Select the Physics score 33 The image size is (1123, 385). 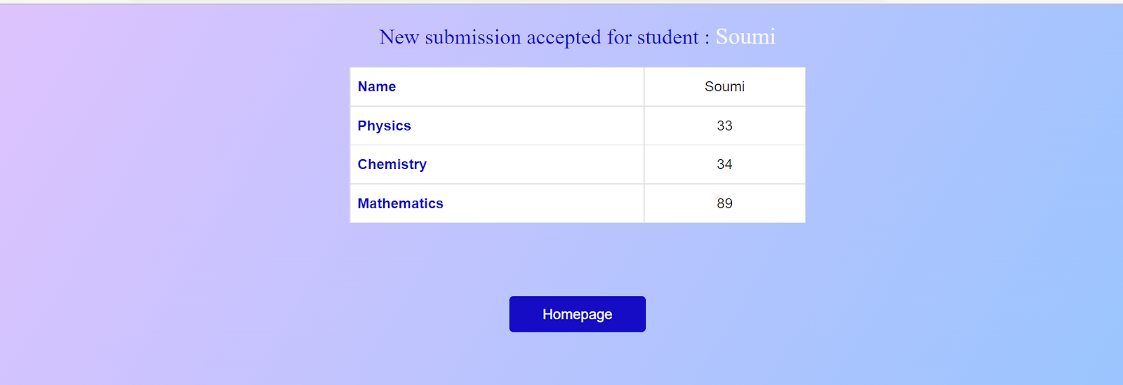[x=724, y=126]
